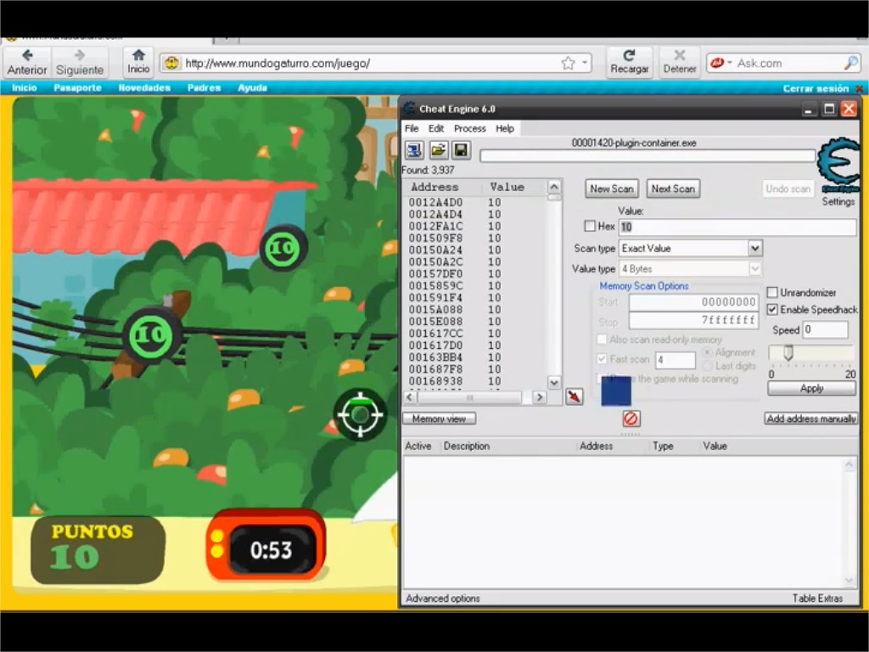Click the memory scan Start address field
Screen dimensions: 869x652
coord(693,302)
